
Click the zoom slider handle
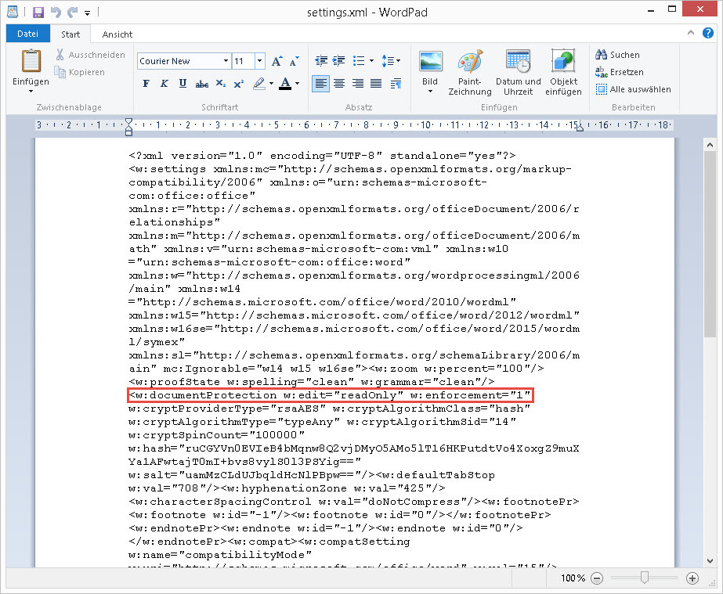644,578
